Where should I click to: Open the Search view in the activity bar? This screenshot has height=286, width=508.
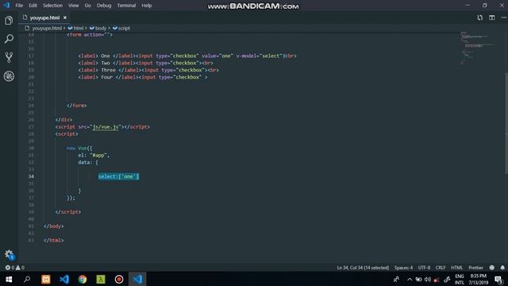9,39
